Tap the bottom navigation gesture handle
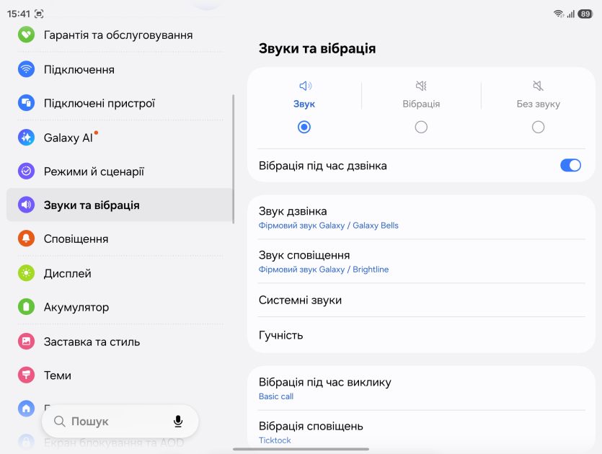This screenshot has width=602, height=454. [301, 449]
